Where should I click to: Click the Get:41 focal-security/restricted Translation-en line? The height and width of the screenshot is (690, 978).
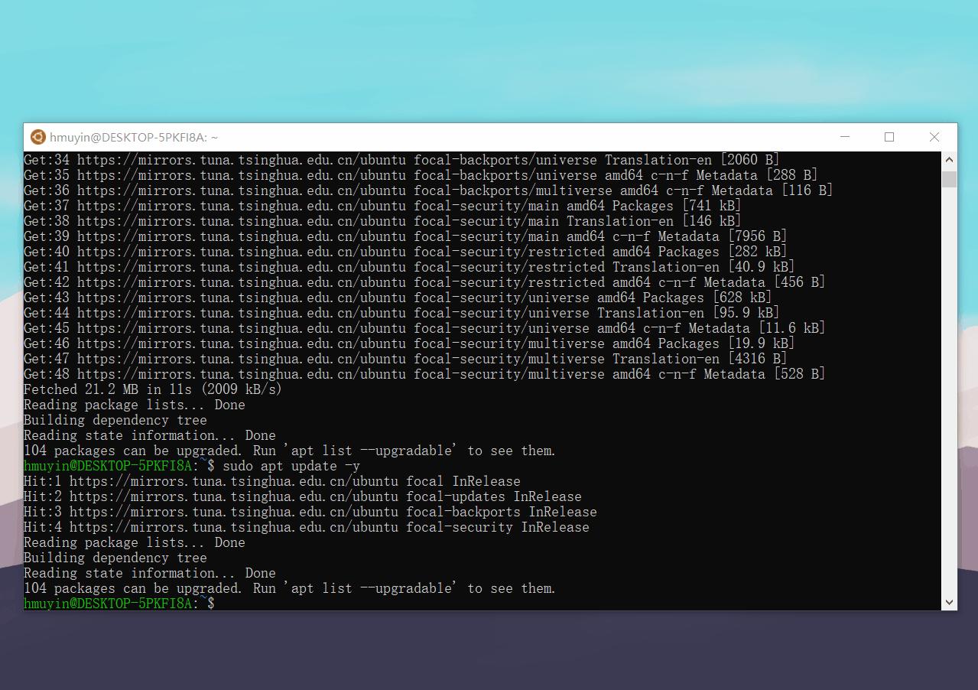[x=409, y=267]
